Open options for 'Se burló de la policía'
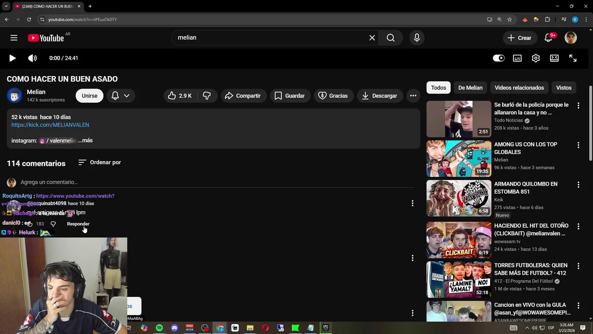The height and width of the screenshot is (334, 593). 578,106
